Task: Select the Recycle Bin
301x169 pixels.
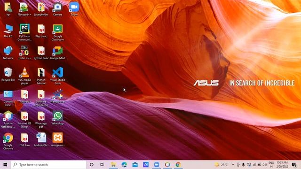Action: coord(8,75)
